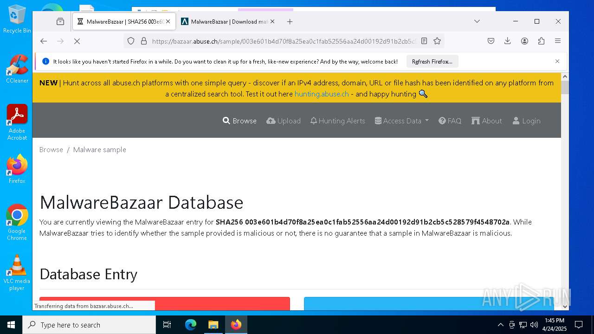Click the Browse breadcrumb link
Viewport: 594px width, 334px height.
click(51, 149)
